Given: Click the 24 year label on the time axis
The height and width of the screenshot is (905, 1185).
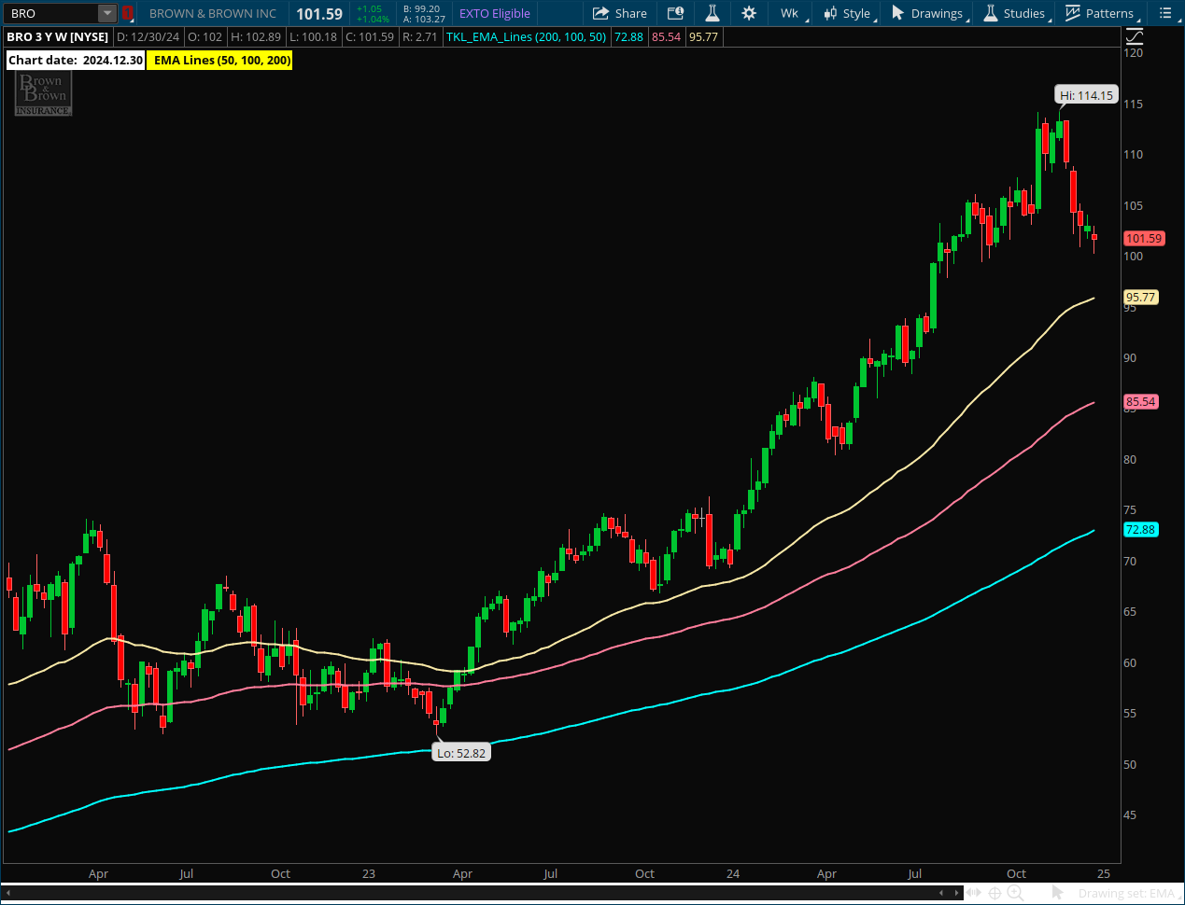Looking at the screenshot, I should (x=733, y=874).
